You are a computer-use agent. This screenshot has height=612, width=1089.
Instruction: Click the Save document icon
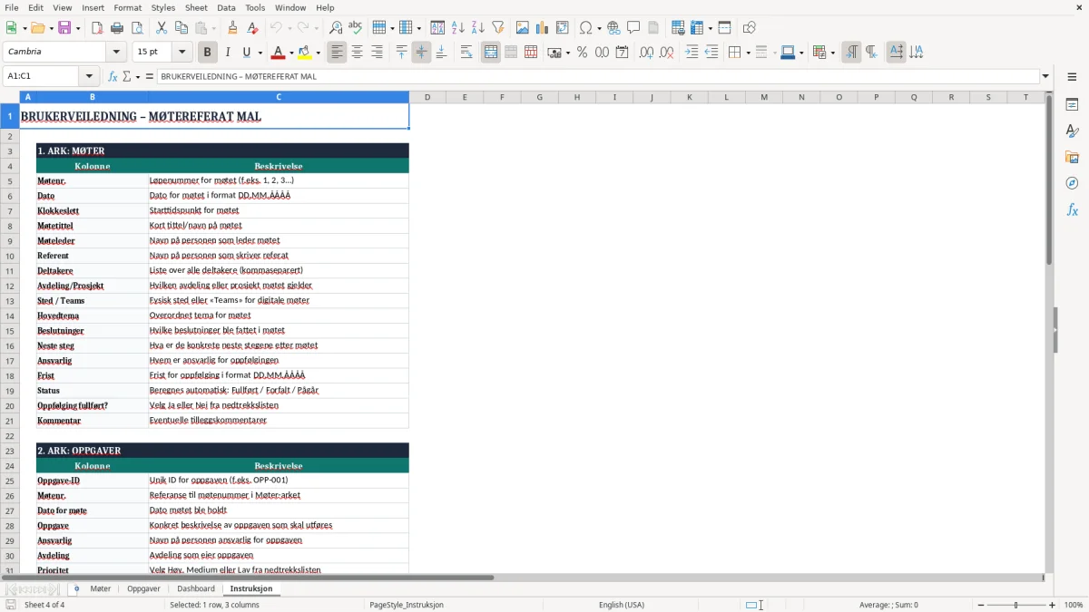click(x=64, y=28)
